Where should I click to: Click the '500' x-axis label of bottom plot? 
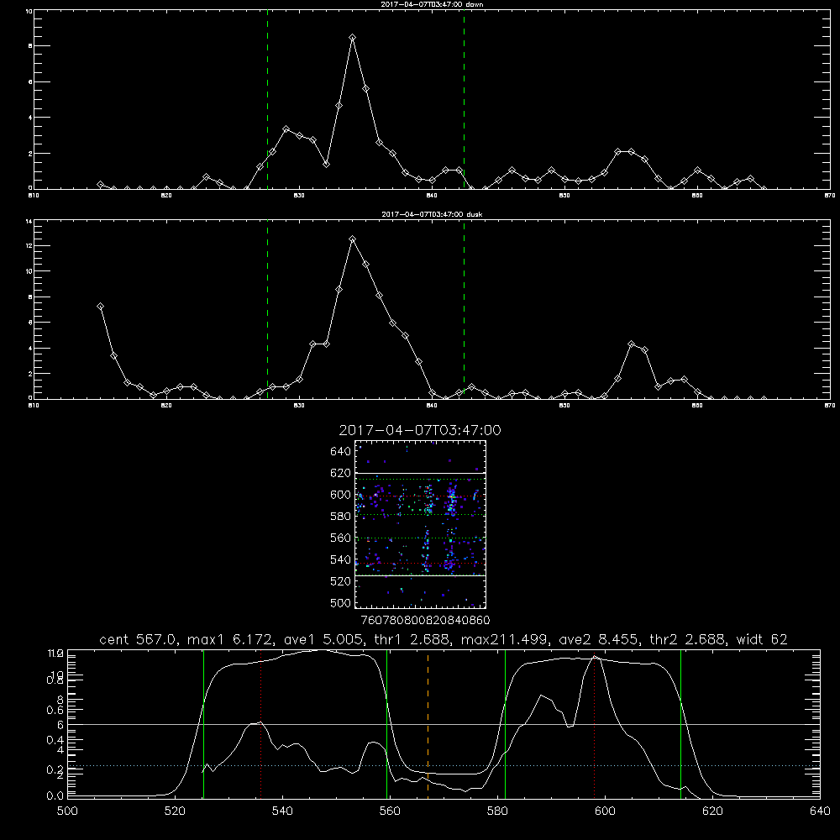[67, 811]
